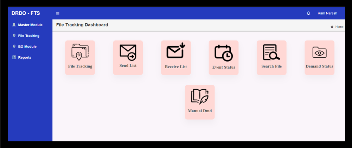The height and width of the screenshot is (148, 352).
Task: Click the File Tracking Dashboard heading
Action: 82,25
